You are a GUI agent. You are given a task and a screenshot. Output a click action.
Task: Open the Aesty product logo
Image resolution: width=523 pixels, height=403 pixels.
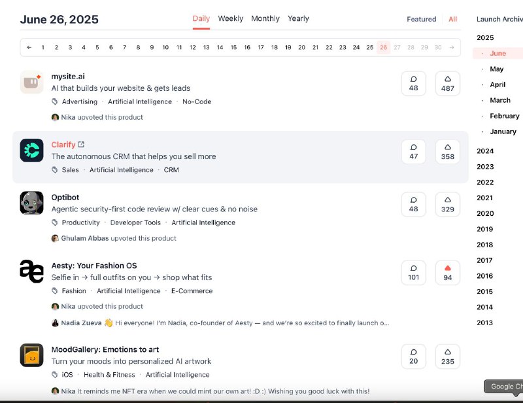click(x=31, y=271)
